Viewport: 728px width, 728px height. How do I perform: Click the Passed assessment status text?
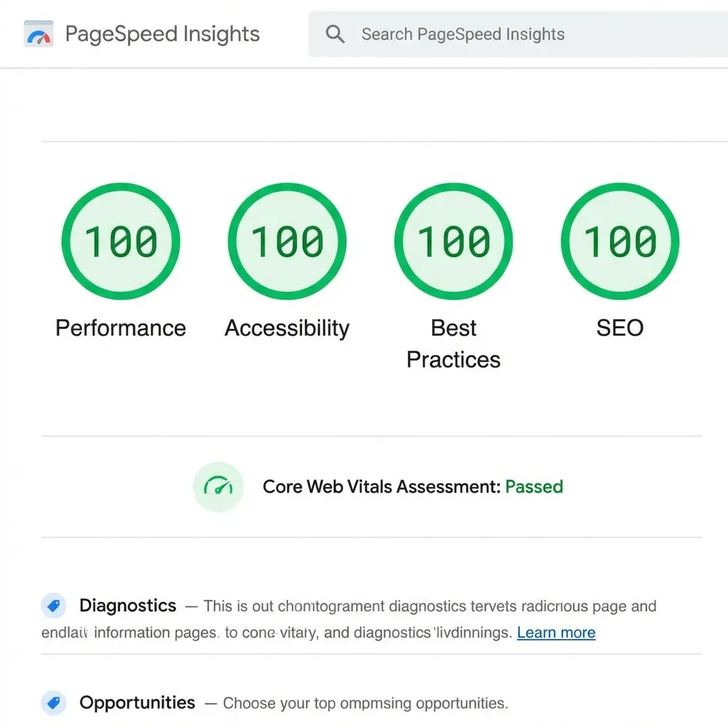[x=534, y=487]
